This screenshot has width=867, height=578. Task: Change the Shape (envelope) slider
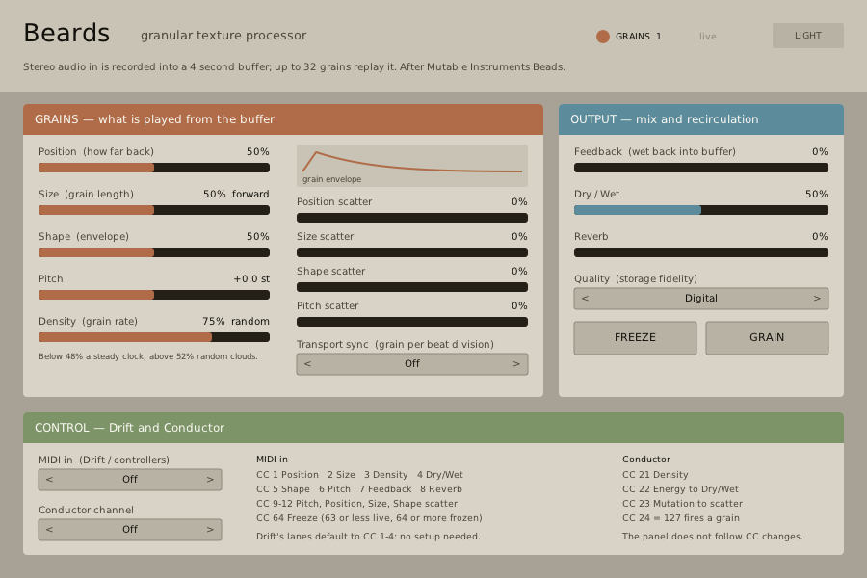(154, 252)
